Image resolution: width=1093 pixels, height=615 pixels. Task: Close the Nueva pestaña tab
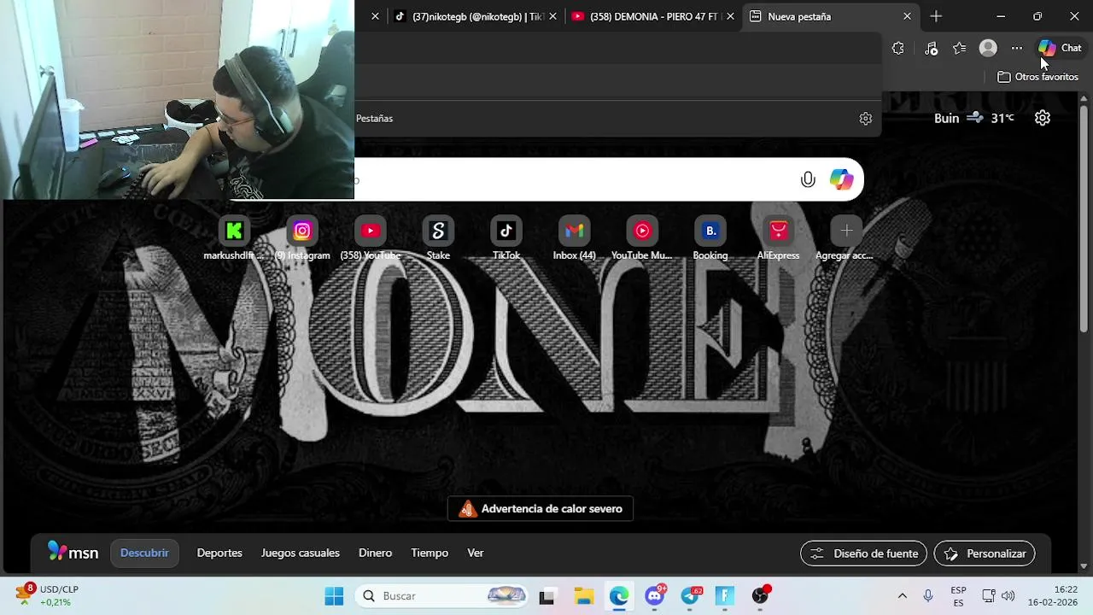(907, 16)
